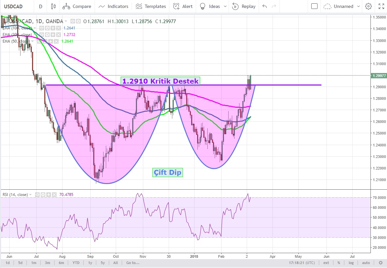Select the 3m time range
This screenshot has width=387, height=268.
coord(47,263)
